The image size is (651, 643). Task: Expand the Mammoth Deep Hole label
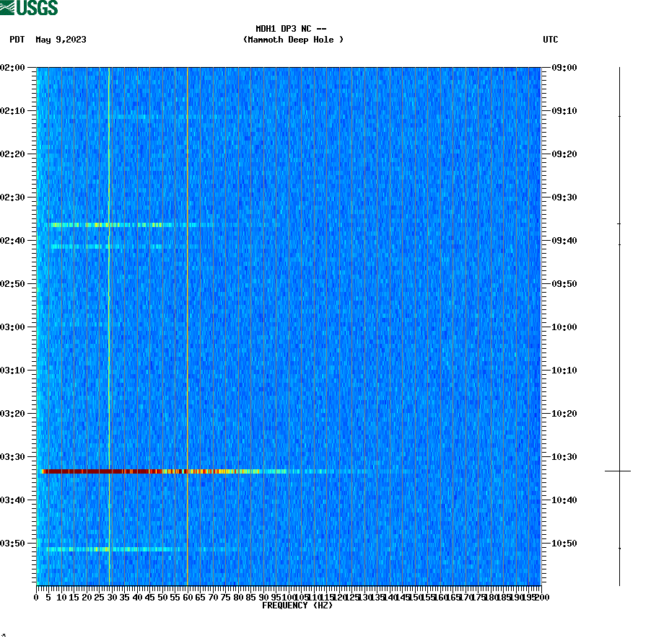[x=294, y=40]
